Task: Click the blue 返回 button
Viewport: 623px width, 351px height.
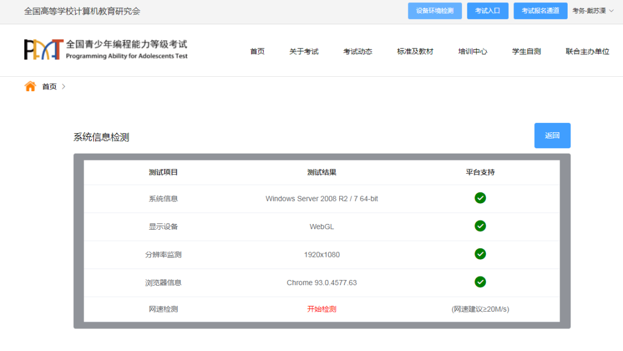Action: pyautogui.click(x=552, y=136)
